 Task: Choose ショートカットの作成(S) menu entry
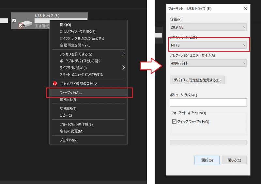tap(88, 125)
